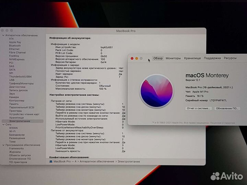Minimize the About This Mac window
The width and height of the screenshot is (247, 185).
coord(137,59)
